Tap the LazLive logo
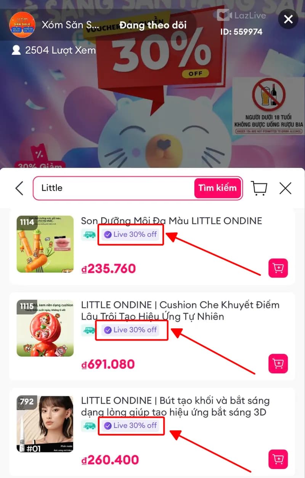Screen dimensions: 305x478 pos(241,14)
